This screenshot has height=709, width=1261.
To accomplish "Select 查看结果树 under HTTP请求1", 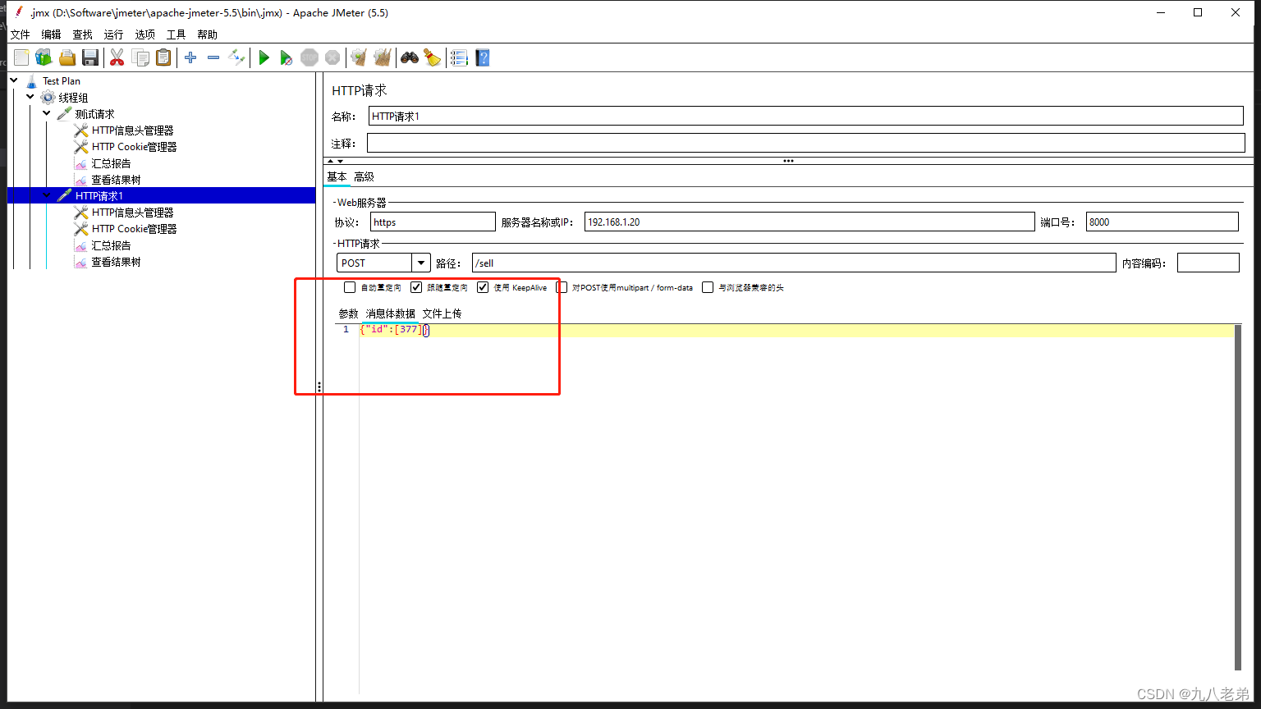I will 116,262.
